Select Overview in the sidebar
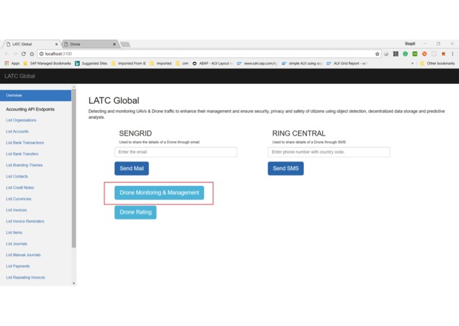459x326 pixels. pyautogui.click(x=36, y=96)
